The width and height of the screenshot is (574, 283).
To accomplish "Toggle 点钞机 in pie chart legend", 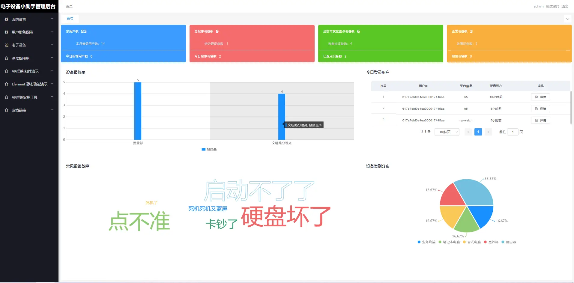I will pos(491,242).
